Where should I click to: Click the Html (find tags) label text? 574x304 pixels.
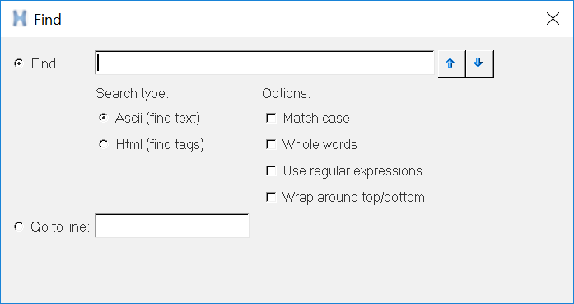tap(160, 145)
